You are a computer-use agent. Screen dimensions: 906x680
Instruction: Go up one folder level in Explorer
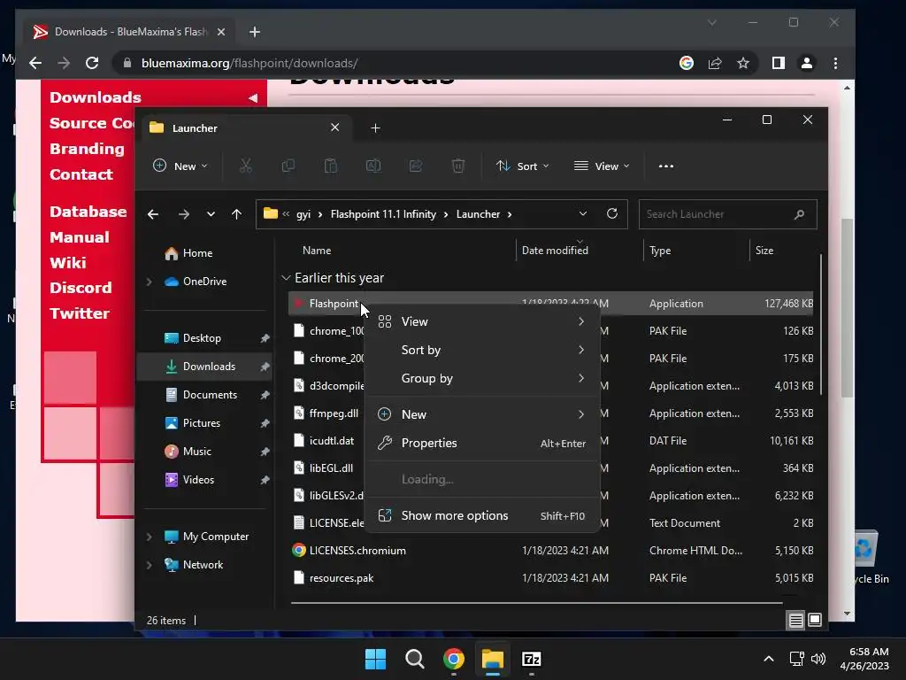[236, 214]
